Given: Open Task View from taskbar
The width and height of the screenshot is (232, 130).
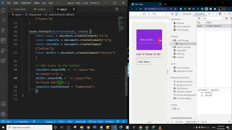Looking at the screenshot, I should pos(62,127).
